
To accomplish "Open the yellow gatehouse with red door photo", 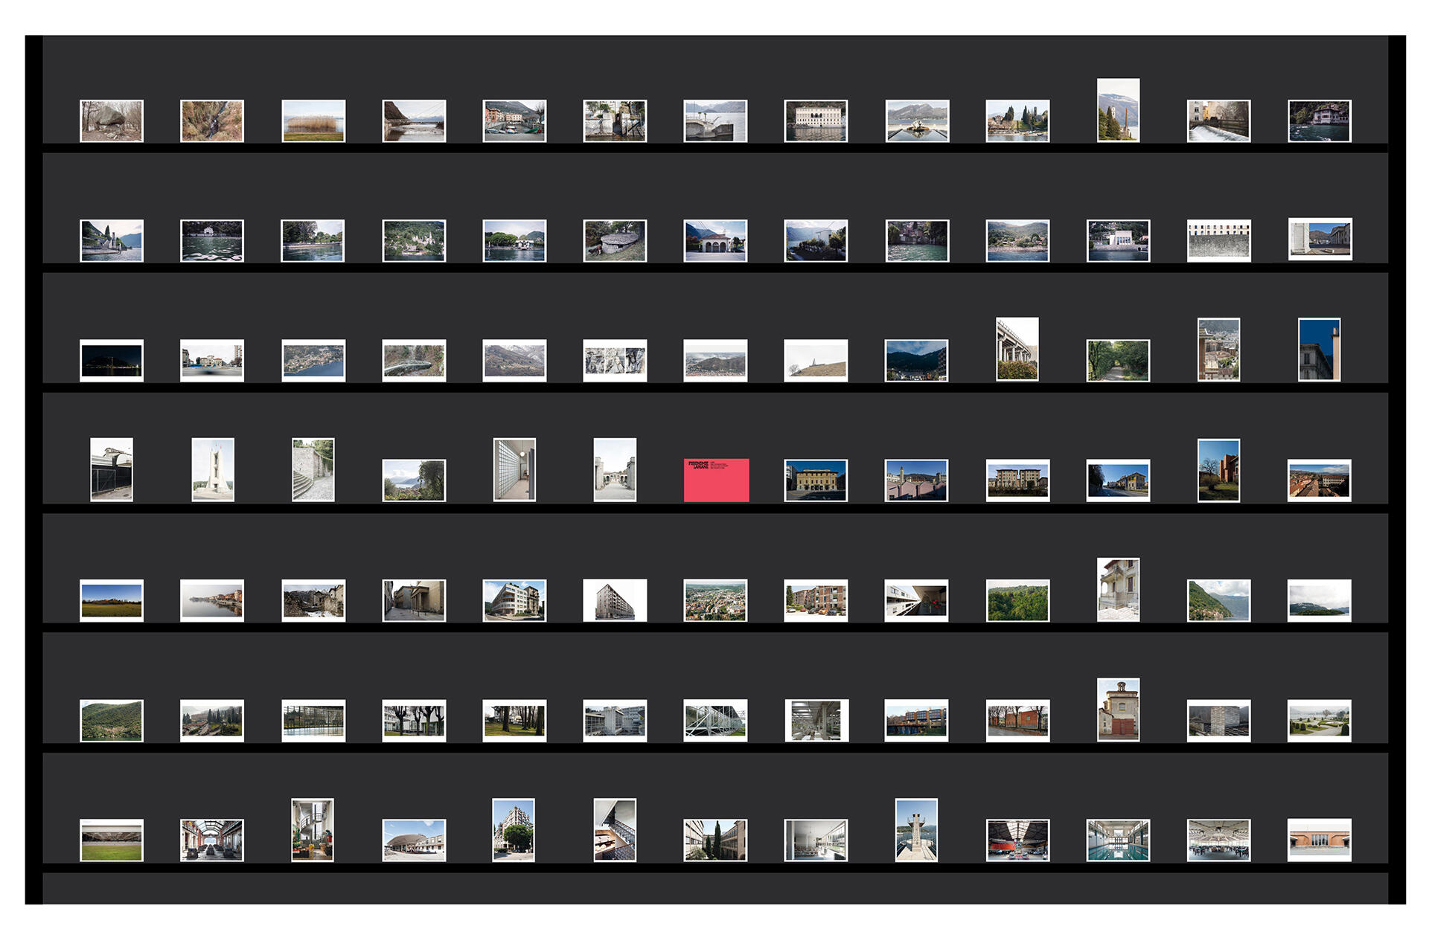I will [1118, 710].
